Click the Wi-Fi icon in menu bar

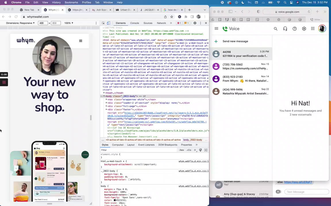pos(278,3)
